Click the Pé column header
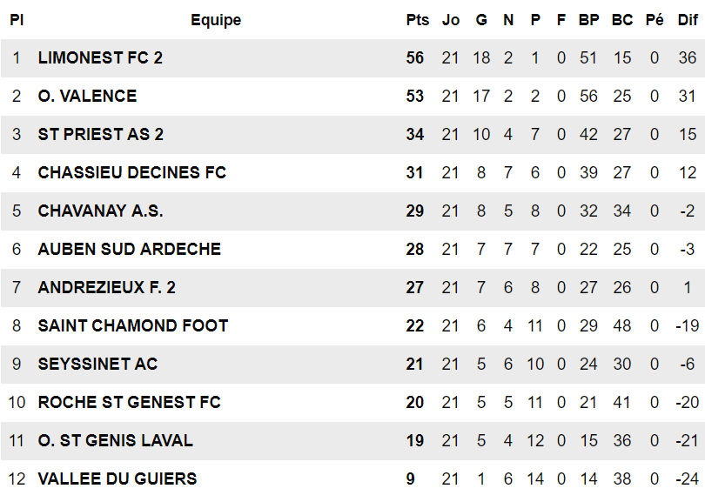The width and height of the screenshot is (705, 502). pos(655,20)
